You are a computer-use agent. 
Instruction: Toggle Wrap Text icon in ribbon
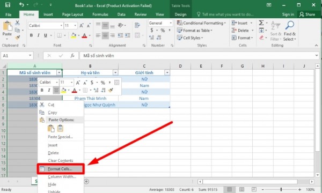tap(137, 25)
